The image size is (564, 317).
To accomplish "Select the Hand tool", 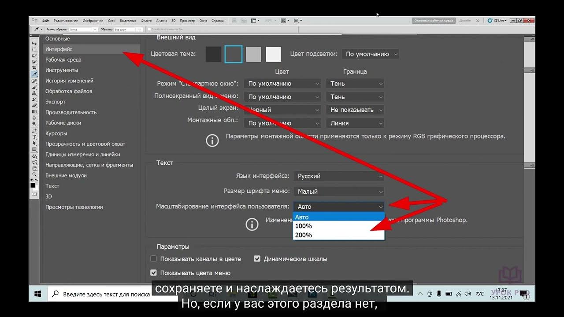I will pyautogui.click(x=34, y=168).
